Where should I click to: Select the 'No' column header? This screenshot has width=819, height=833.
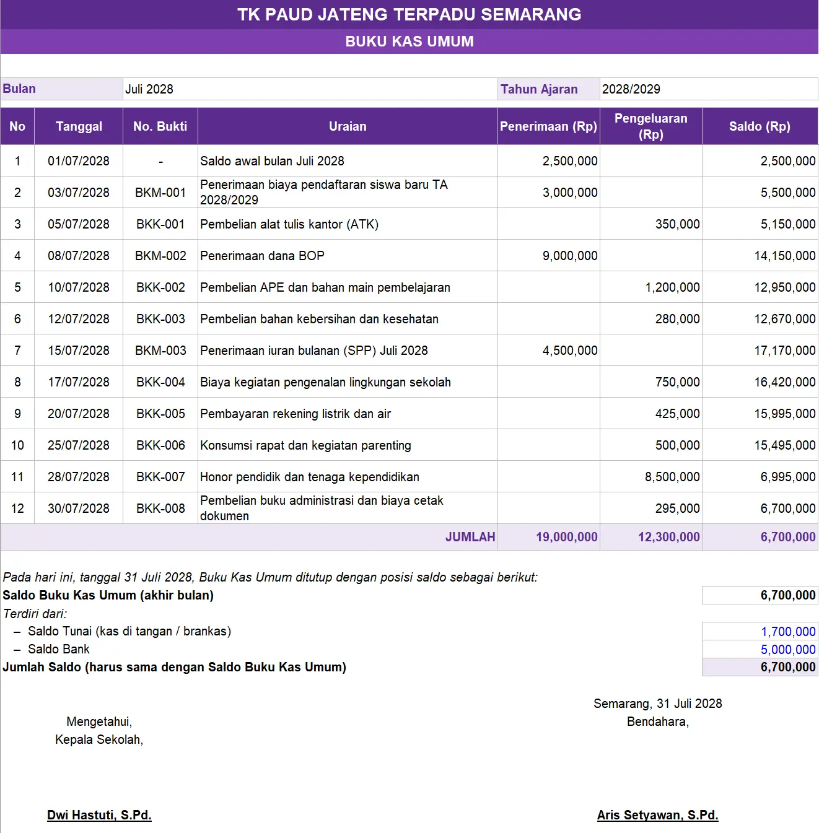point(17,126)
